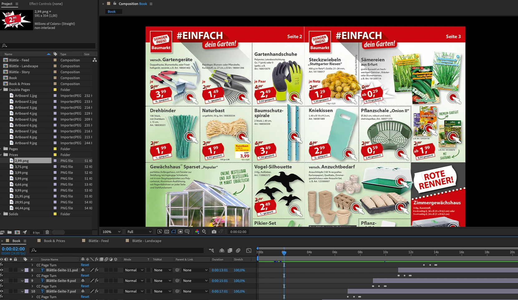
Task: Click yellow label swatch of Pages folder
Action: 55,149
